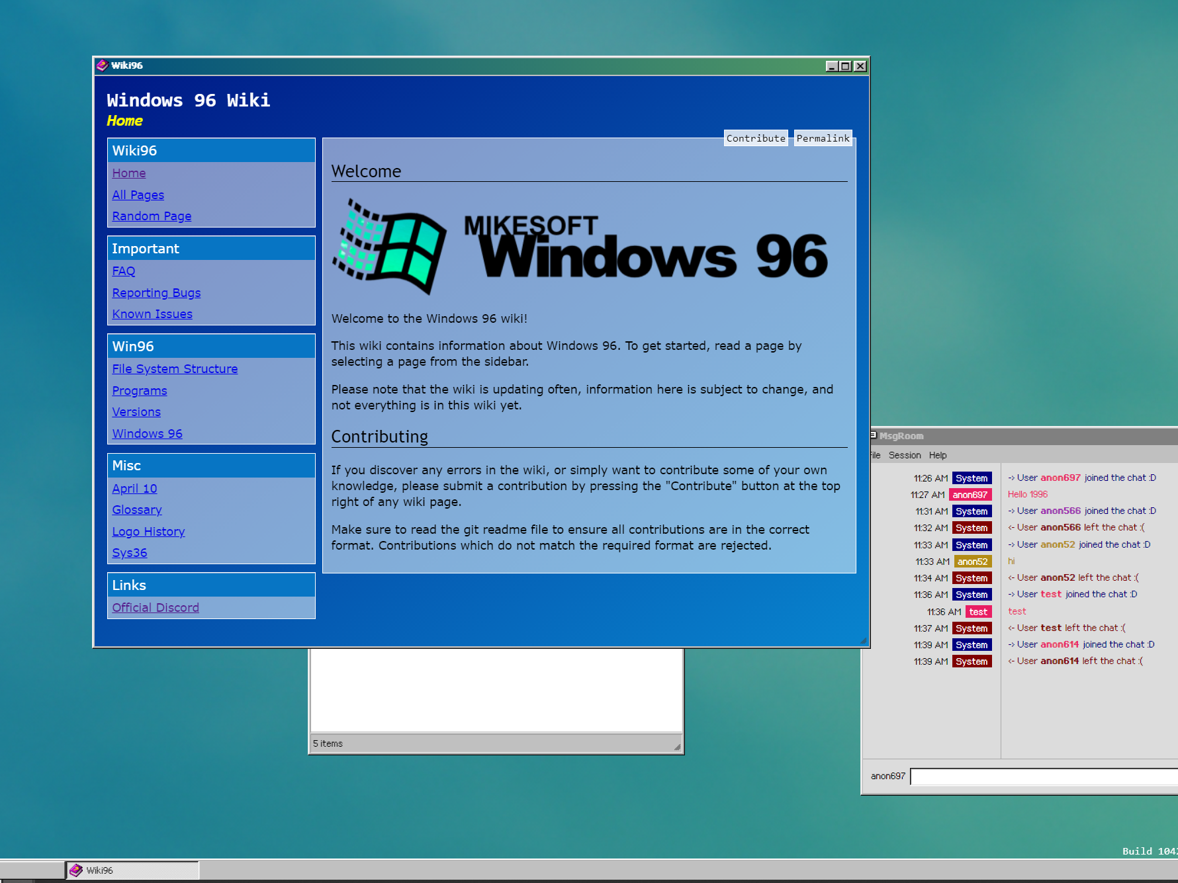Click the 'Welcome' section heading
This screenshot has width=1178, height=883.
[366, 171]
